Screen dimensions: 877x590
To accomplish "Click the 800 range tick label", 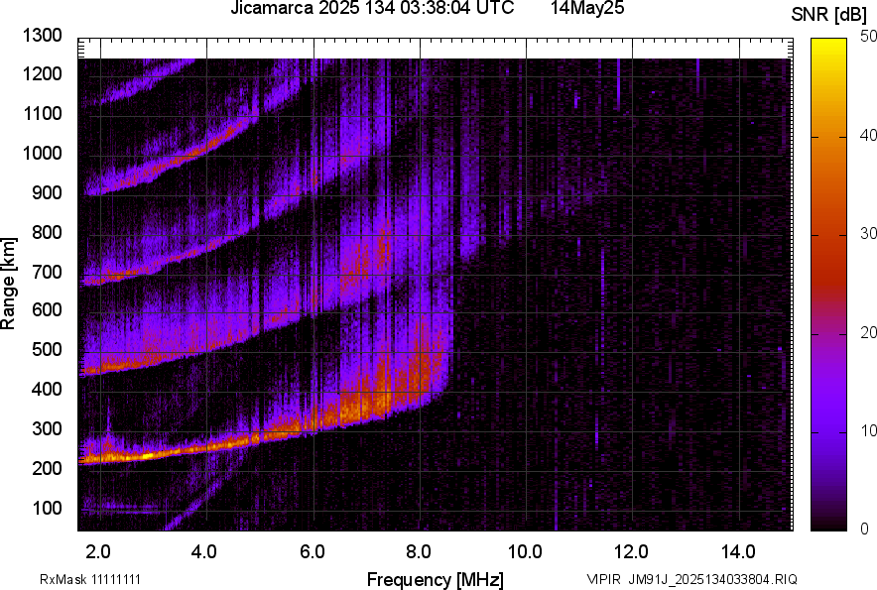I will [x=47, y=232].
